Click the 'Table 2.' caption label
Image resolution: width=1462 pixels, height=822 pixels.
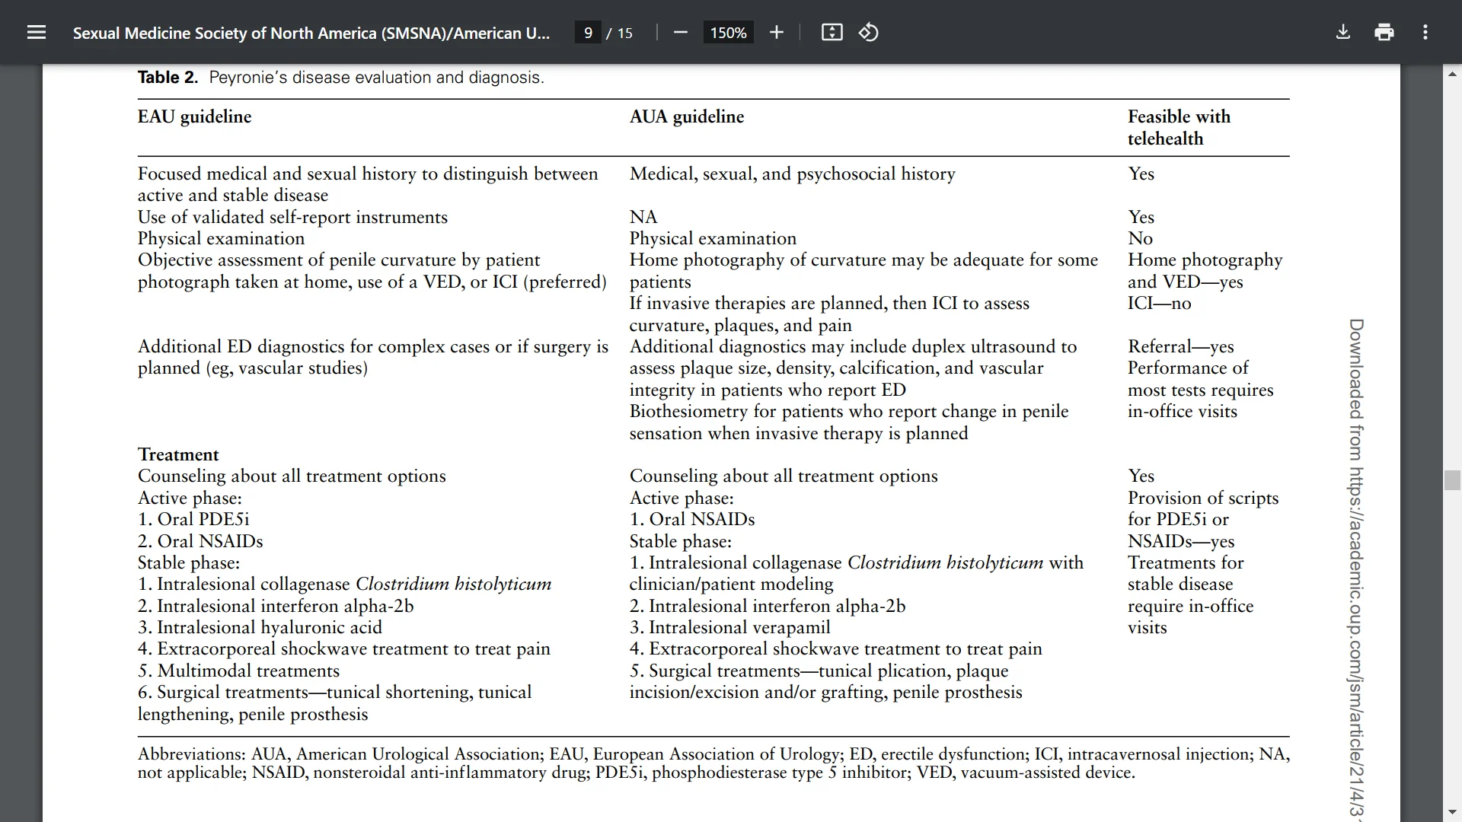[168, 78]
